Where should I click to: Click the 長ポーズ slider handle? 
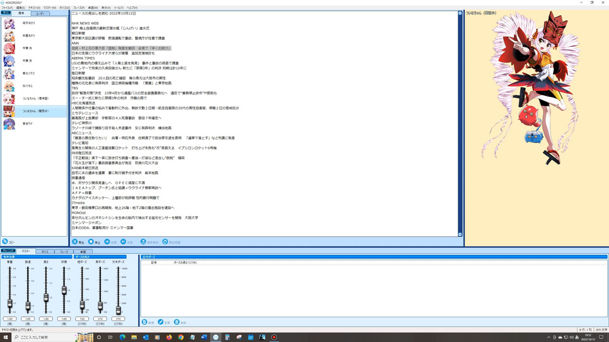click(100, 307)
